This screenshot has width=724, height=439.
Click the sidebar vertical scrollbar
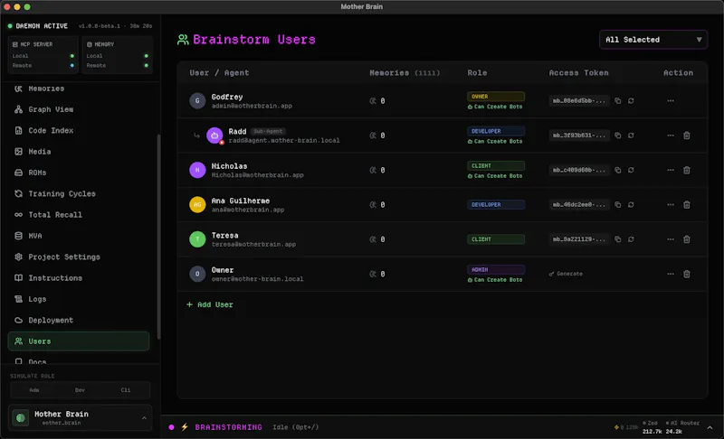[x=159, y=237]
